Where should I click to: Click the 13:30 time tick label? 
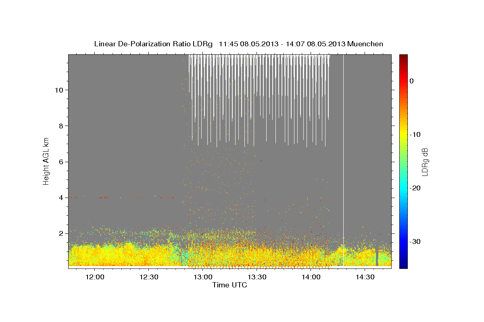coord(257,277)
